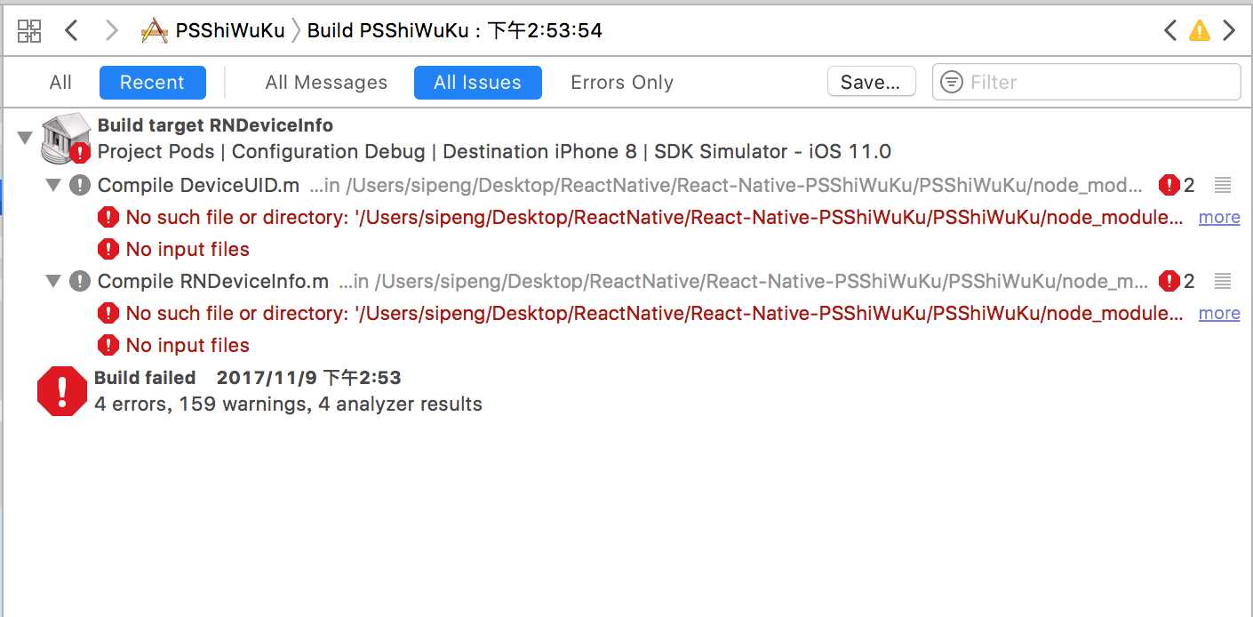The width and height of the screenshot is (1253, 617).
Task: Click the build target library icon
Action: (66, 138)
